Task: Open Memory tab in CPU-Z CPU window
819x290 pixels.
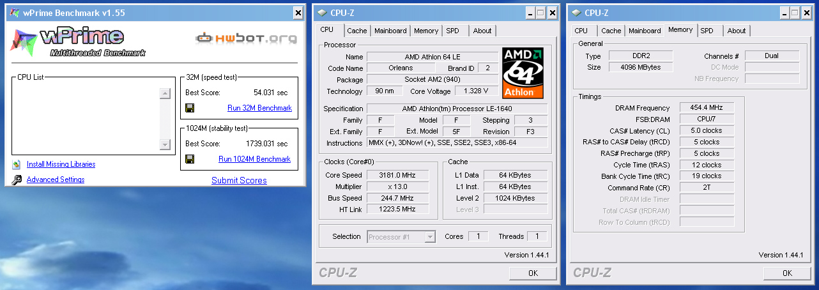Action: coord(426,31)
